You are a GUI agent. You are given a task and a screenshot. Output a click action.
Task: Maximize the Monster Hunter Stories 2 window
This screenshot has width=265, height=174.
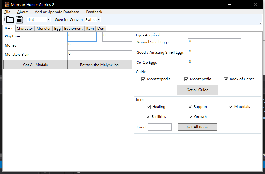[x=242, y=4]
